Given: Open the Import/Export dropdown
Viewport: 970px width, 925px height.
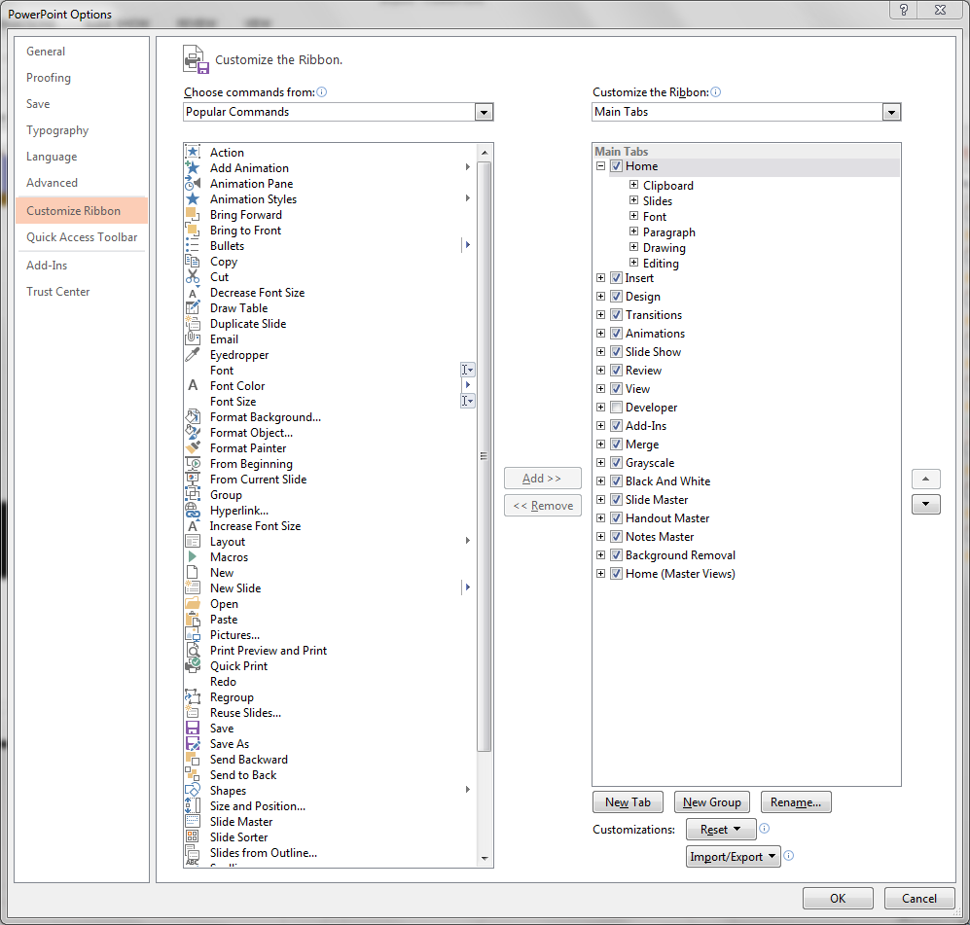Looking at the screenshot, I should [x=733, y=856].
